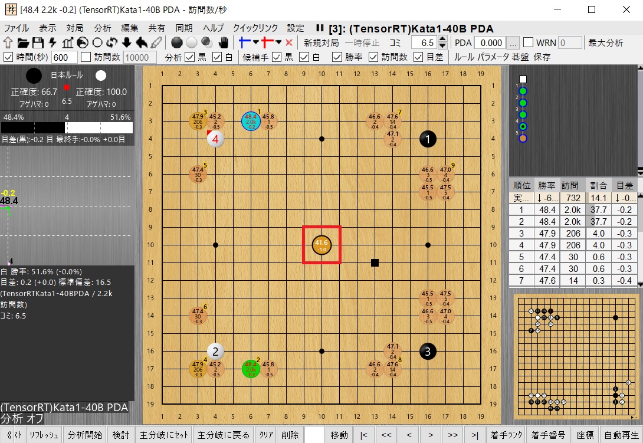Toggle 分析 黒 checkbox
Screen dimensions: 643x443
[189, 57]
